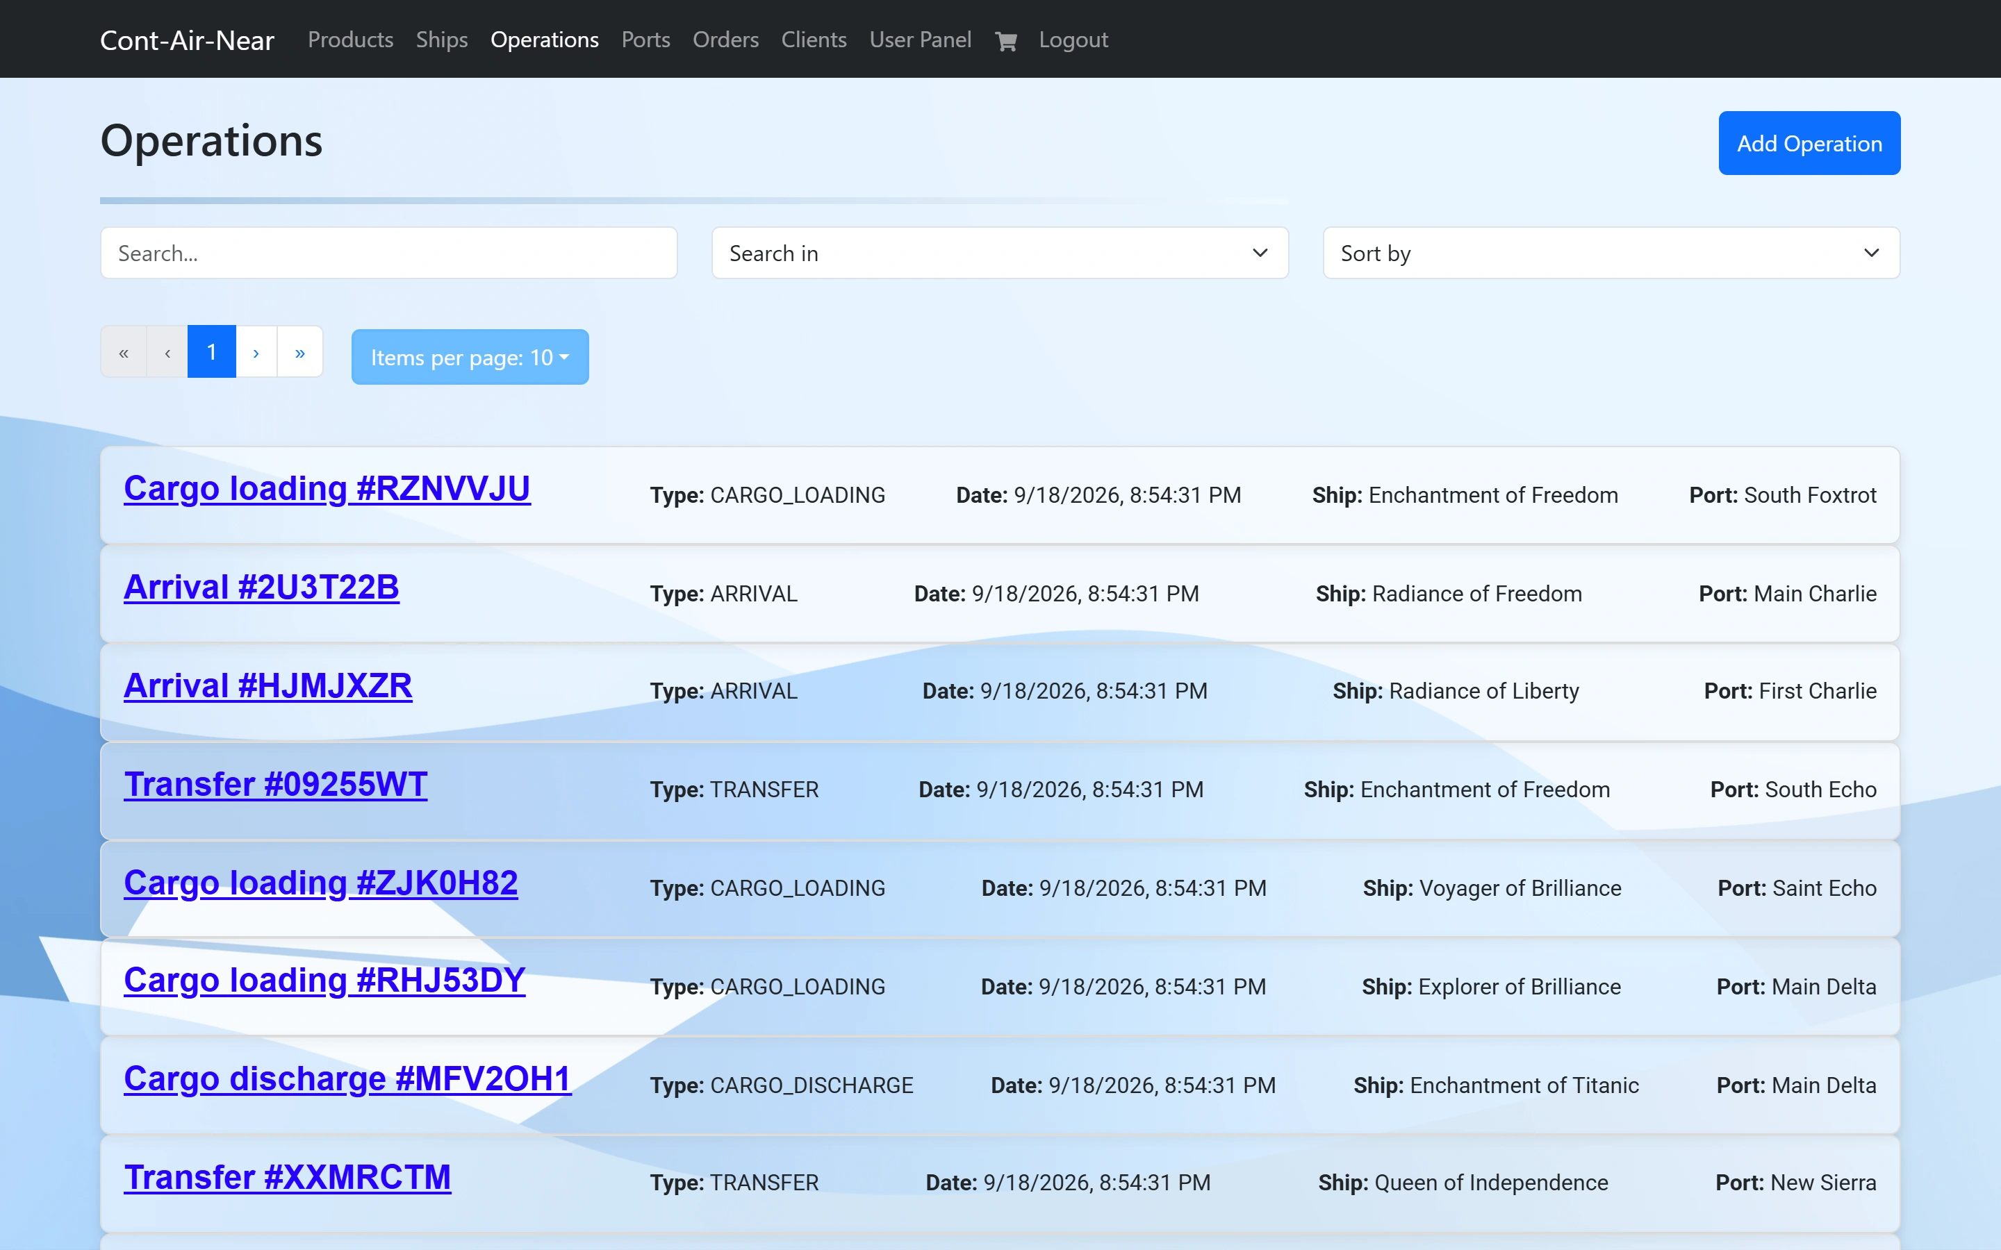Open Arrival #2U3T22B link
The image size is (2001, 1250).
[x=261, y=587]
